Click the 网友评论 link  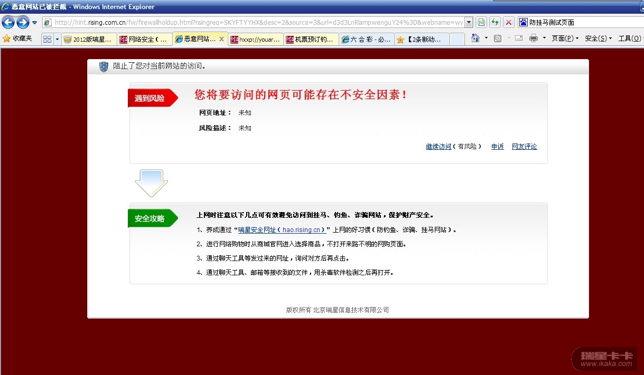click(x=524, y=147)
